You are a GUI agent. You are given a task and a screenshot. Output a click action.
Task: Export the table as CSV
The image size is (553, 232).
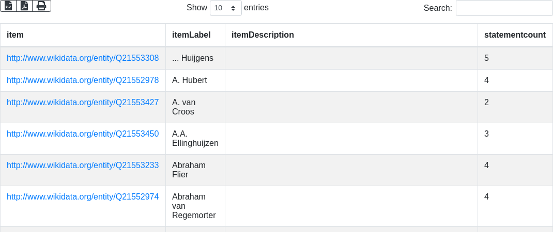pos(8,6)
